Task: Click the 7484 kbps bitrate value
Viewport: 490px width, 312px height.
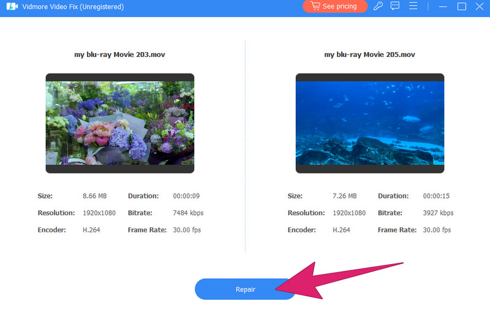Action: [x=188, y=213]
